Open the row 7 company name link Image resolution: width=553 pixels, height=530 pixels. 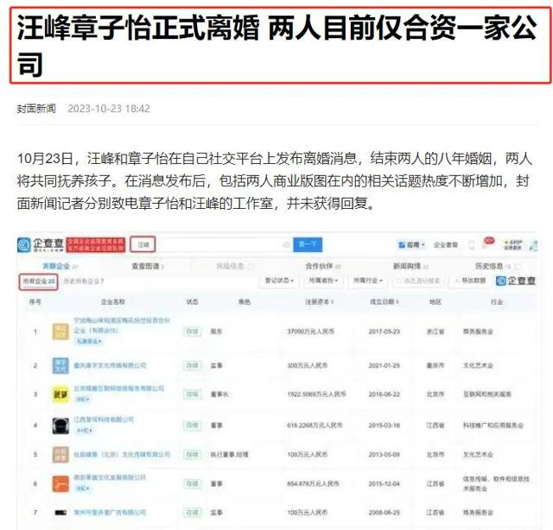pyautogui.click(x=110, y=513)
